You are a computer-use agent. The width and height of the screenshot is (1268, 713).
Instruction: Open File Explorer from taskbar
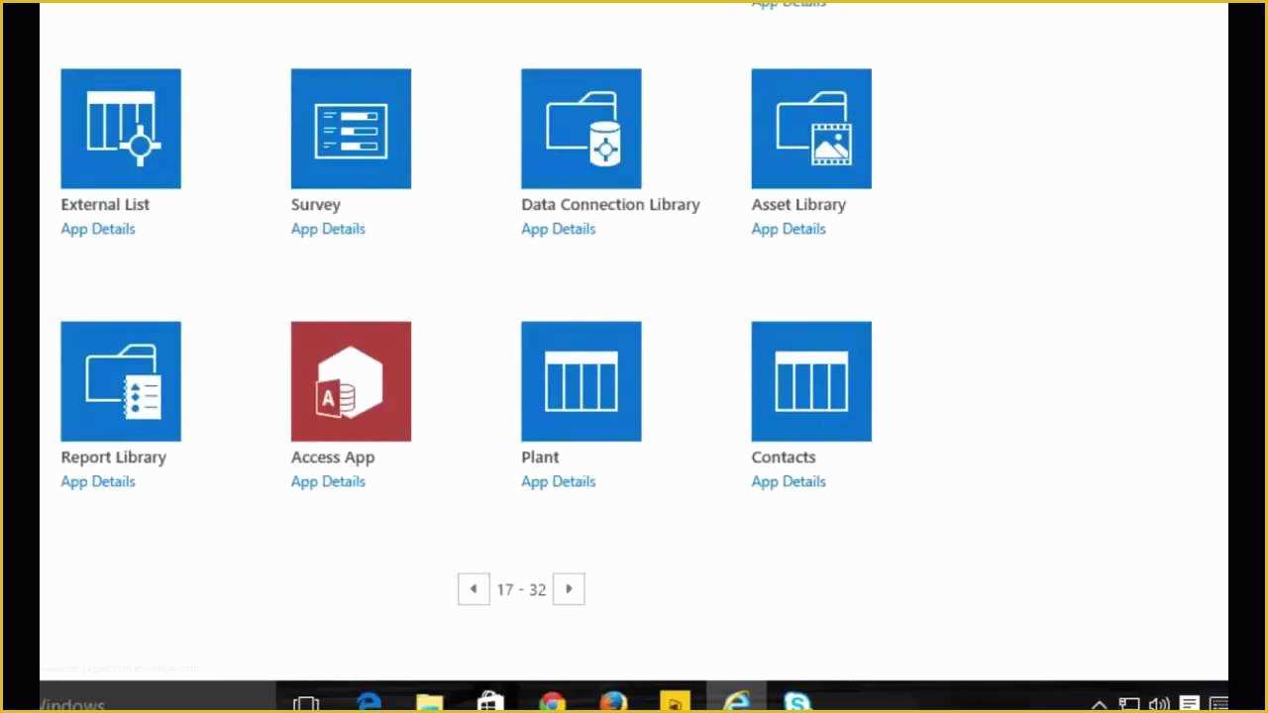[x=430, y=702]
